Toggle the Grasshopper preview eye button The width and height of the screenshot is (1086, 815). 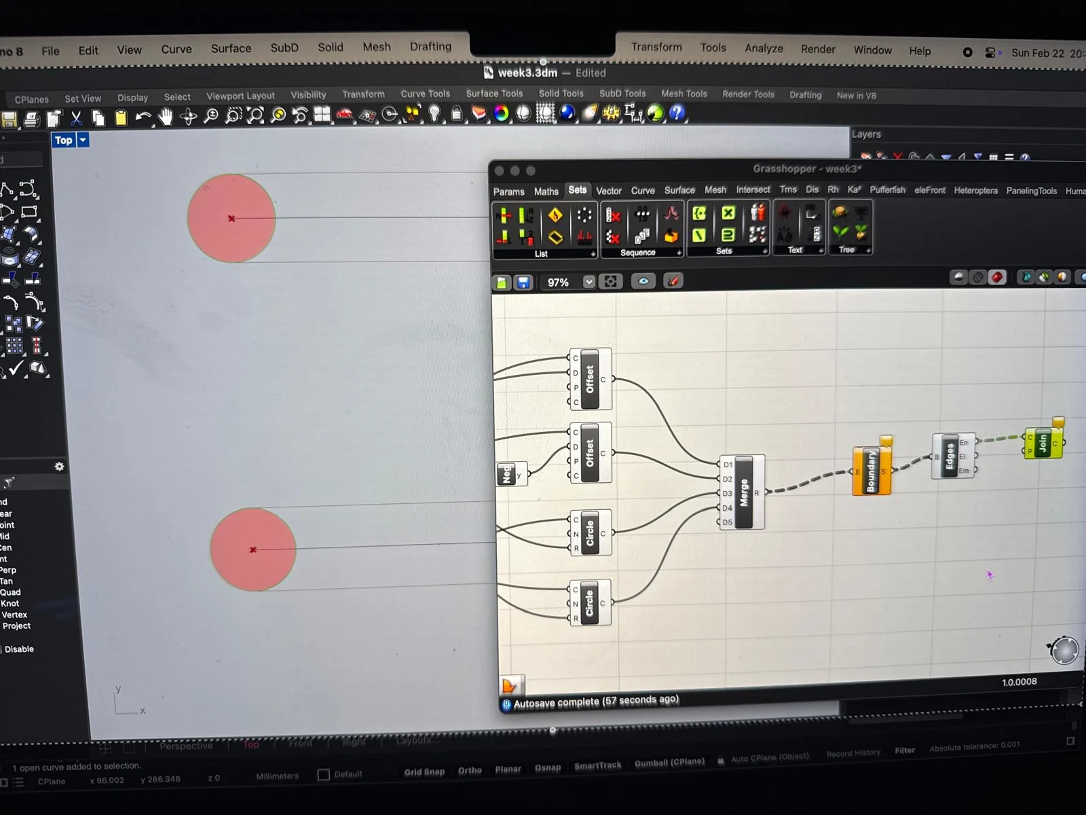tap(643, 281)
